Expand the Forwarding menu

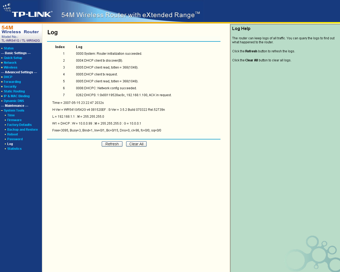click(12, 82)
